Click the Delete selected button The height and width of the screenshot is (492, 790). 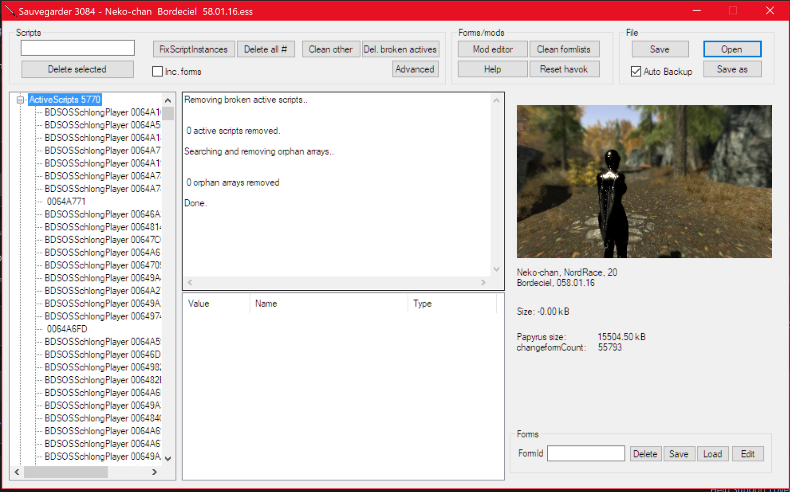click(78, 69)
